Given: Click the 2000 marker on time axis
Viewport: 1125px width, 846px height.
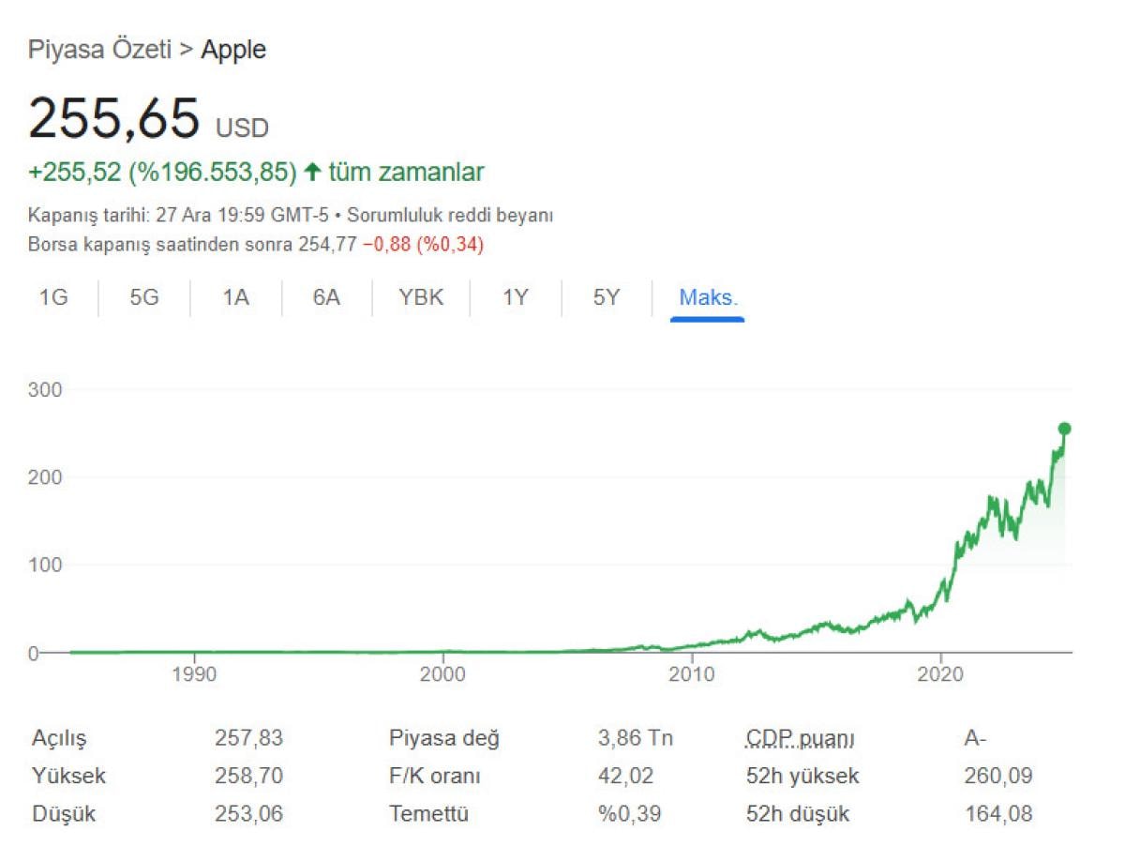Looking at the screenshot, I should [443, 673].
